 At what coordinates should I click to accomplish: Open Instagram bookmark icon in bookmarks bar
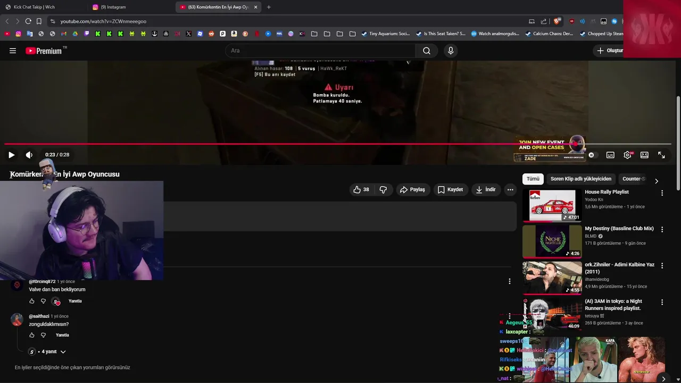tap(18, 34)
